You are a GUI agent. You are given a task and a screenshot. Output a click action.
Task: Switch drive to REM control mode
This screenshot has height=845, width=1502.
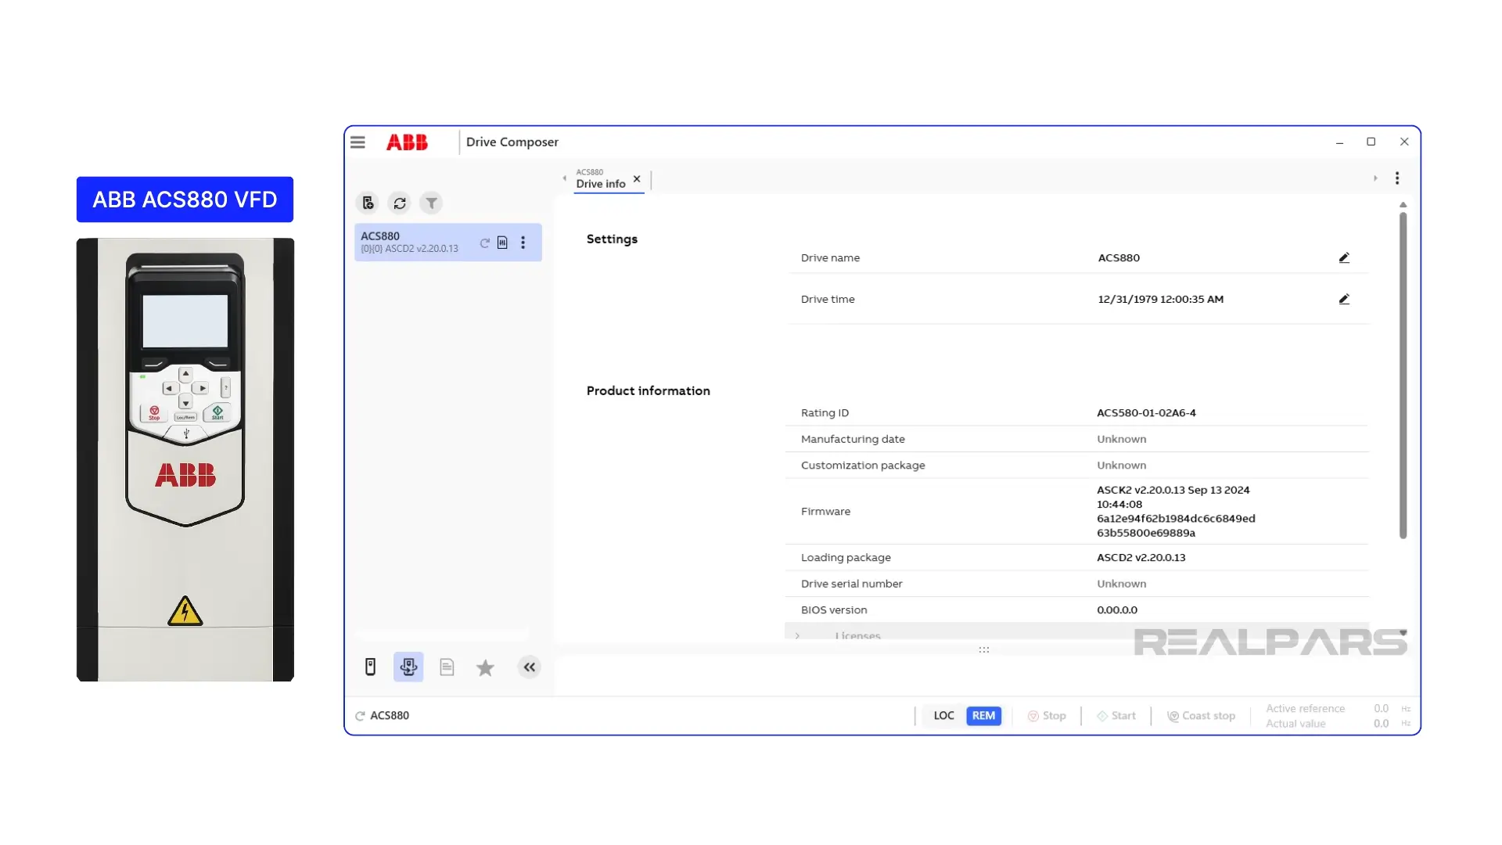pyautogui.click(x=983, y=715)
